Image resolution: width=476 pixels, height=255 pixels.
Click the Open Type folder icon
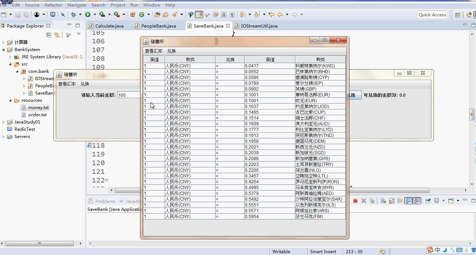pyautogui.click(x=157, y=14)
